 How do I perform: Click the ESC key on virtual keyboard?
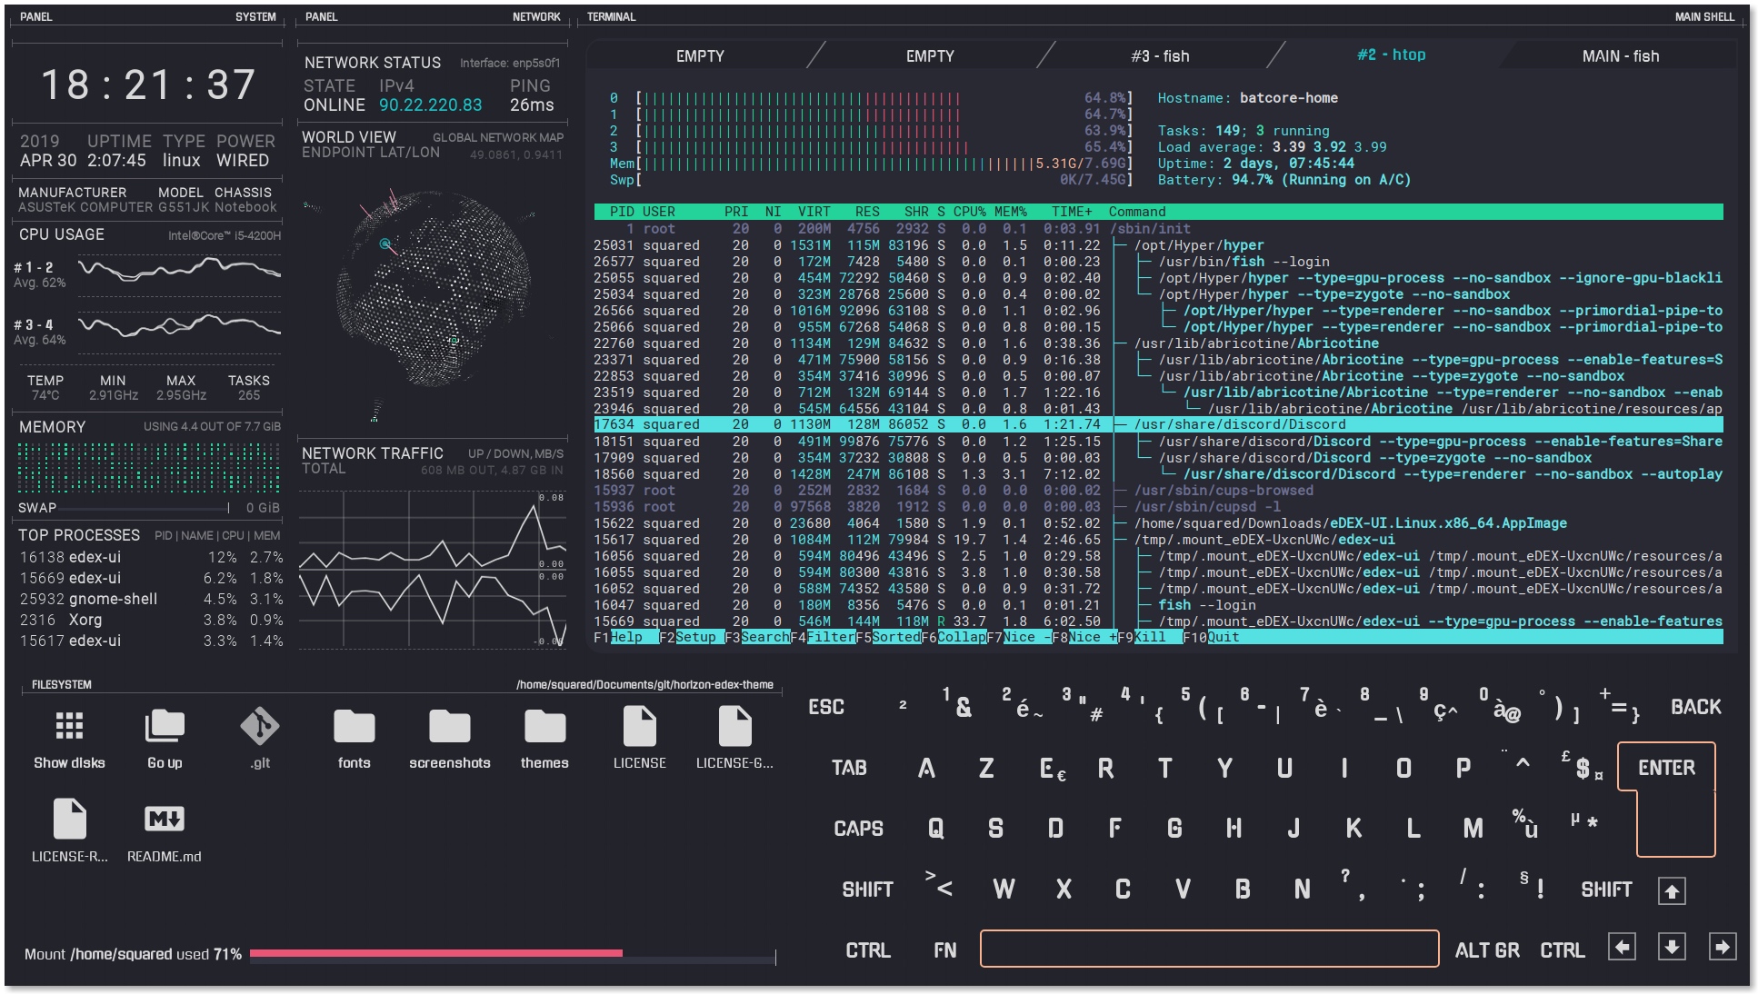click(826, 707)
